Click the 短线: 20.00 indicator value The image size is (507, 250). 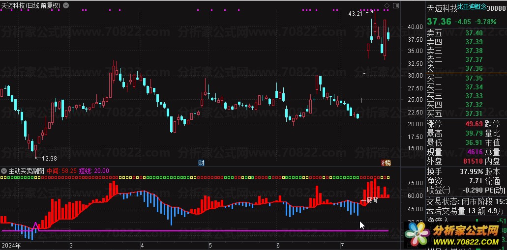click(x=94, y=171)
